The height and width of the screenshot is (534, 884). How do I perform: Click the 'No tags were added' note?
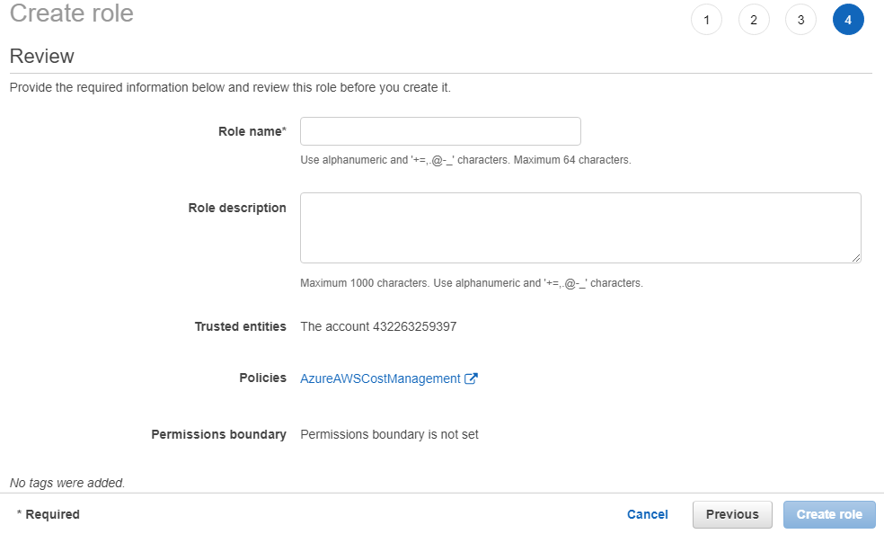coord(67,483)
